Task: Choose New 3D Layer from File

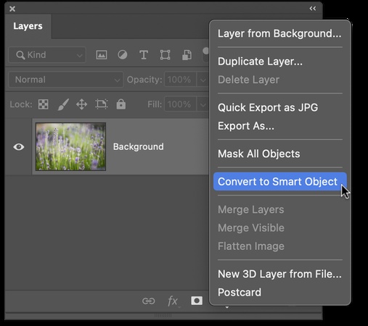Action: click(x=280, y=274)
